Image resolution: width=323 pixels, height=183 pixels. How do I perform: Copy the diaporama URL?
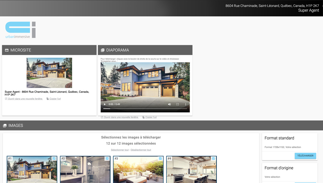tap(149, 117)
